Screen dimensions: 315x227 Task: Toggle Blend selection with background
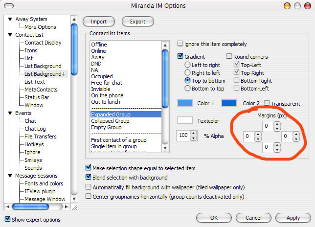click(x=88, y=177)
